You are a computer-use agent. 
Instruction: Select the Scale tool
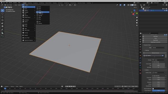2,23
